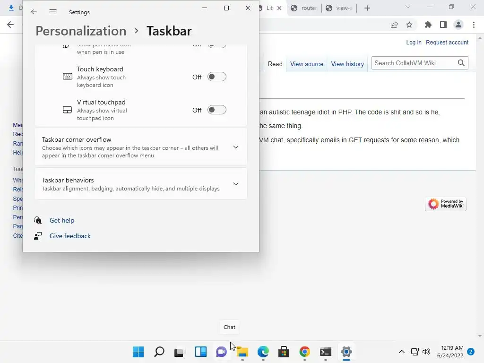Switch to the view-s Chrome tab
484x363 pixels.
pyautogui.click(x=339, y=8)
